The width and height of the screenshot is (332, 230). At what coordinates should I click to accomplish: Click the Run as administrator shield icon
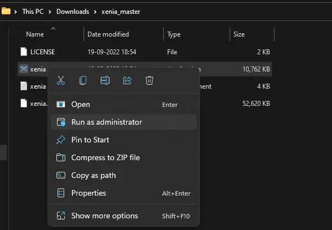click(x=61, y=122)
